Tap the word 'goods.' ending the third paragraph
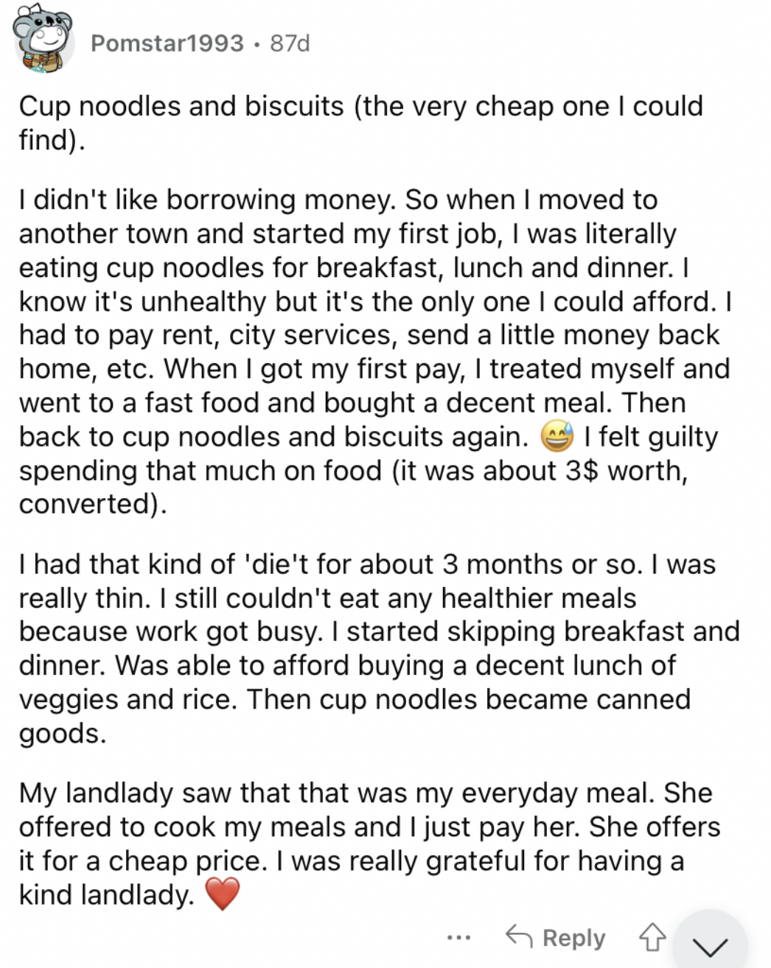The width and height of the screenshot is (771, 968). (63, 734)
